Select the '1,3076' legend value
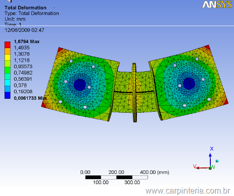The image size is (234, 196). [x=22, y=54]
